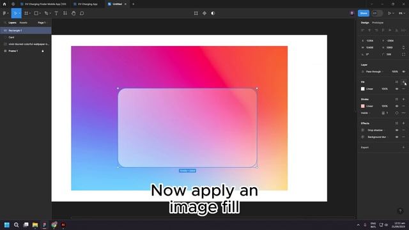
Task: Hide the Linear stroke
Action: click(397, 106)
